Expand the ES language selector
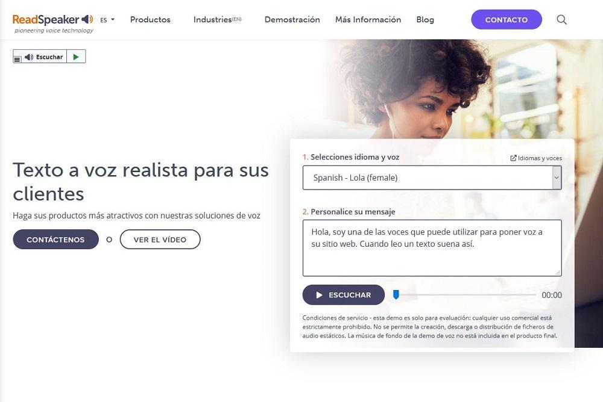Viewport: 603px width, 402px height. 107,20
